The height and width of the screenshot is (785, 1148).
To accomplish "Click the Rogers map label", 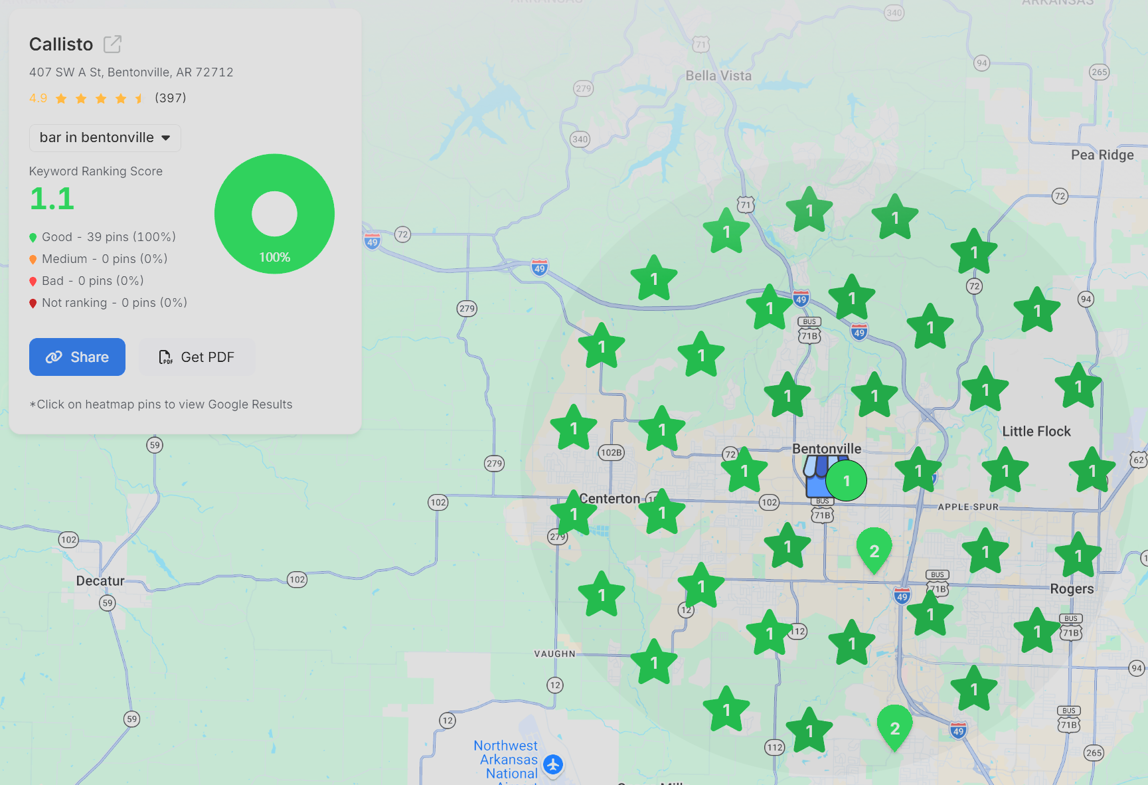I will pyautogui.click(x=1072, y=589).
